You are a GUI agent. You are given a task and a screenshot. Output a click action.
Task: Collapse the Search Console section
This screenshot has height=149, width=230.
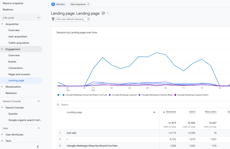(38, 101)
